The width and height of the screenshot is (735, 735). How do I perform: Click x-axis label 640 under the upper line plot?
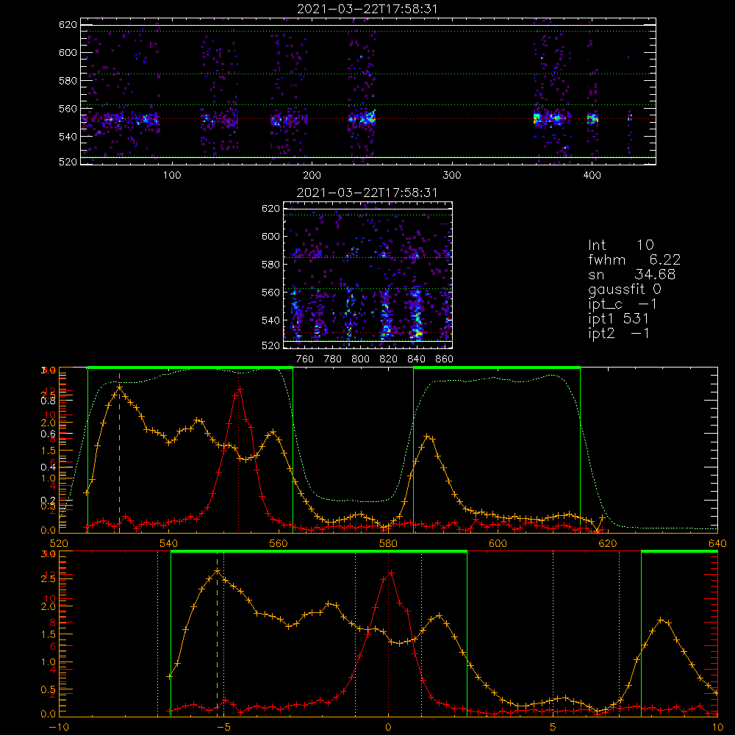(x=717, y=544)
